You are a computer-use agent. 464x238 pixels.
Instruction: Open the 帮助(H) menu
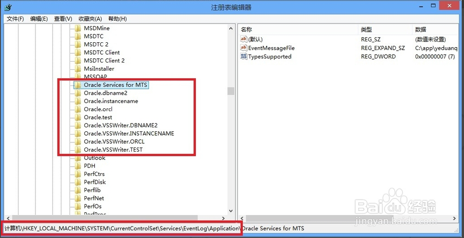coord(117,19)
